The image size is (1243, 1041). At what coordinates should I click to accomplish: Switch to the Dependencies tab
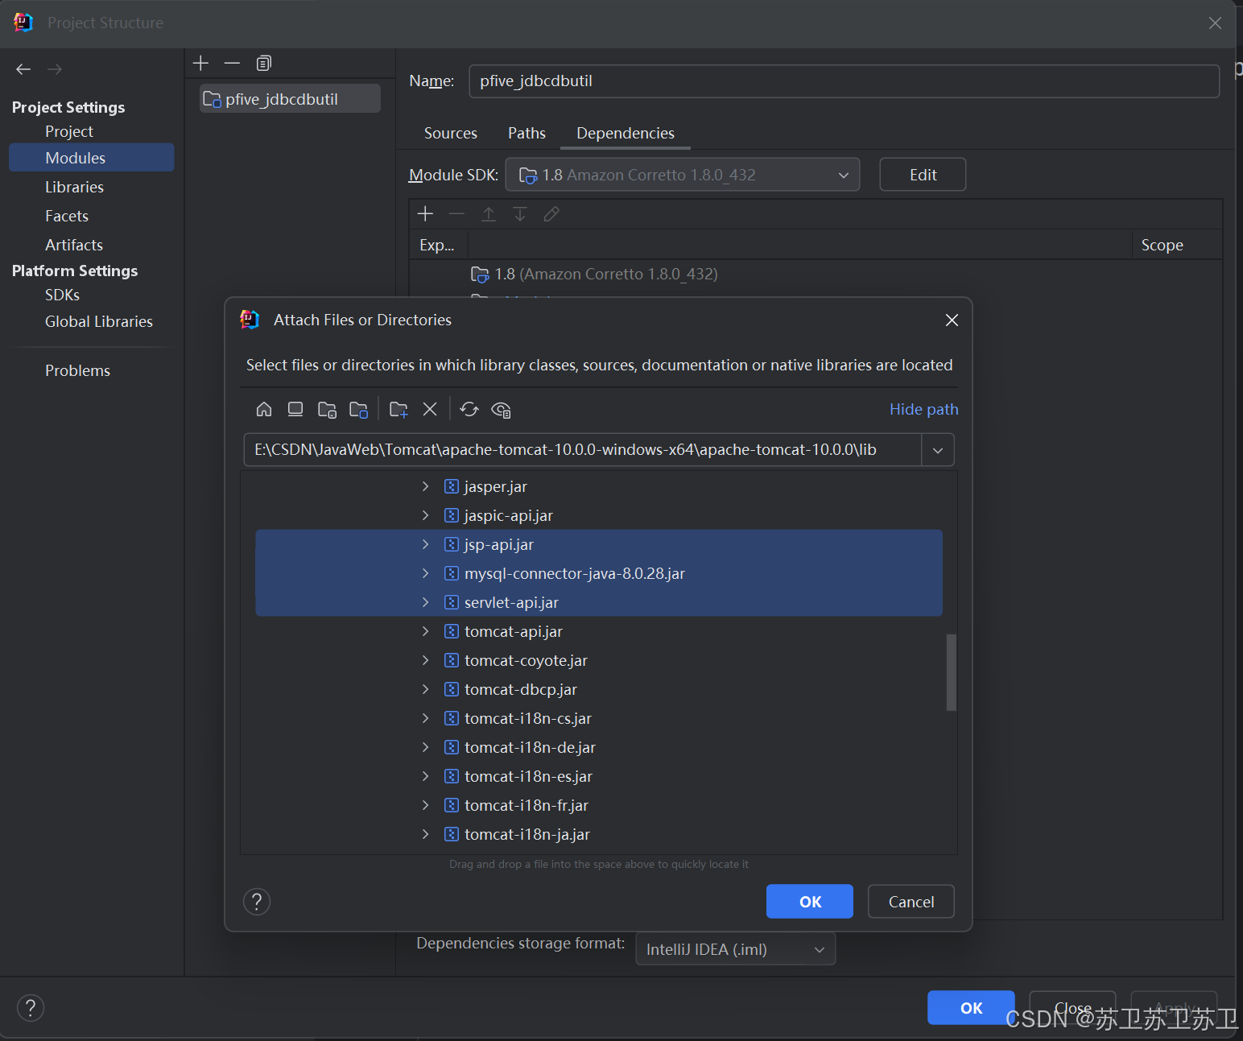(x=626, y=133)
